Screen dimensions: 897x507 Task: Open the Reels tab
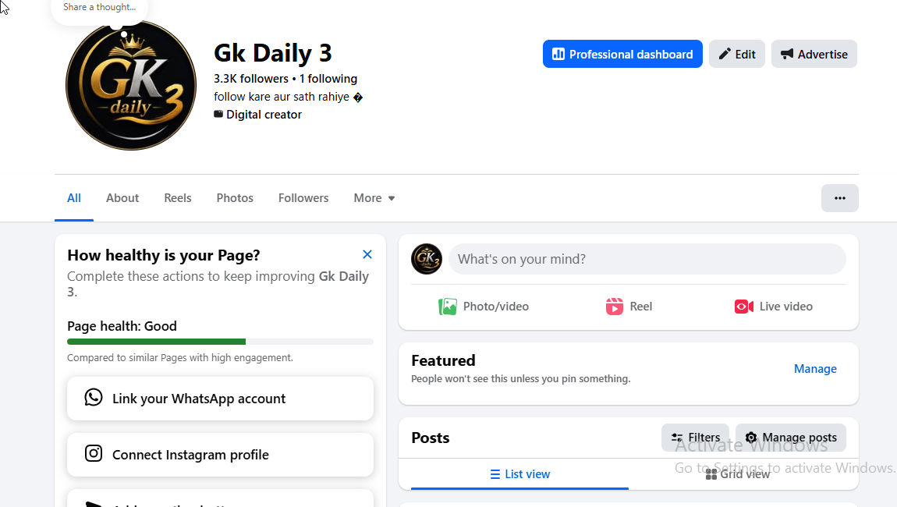178,198
